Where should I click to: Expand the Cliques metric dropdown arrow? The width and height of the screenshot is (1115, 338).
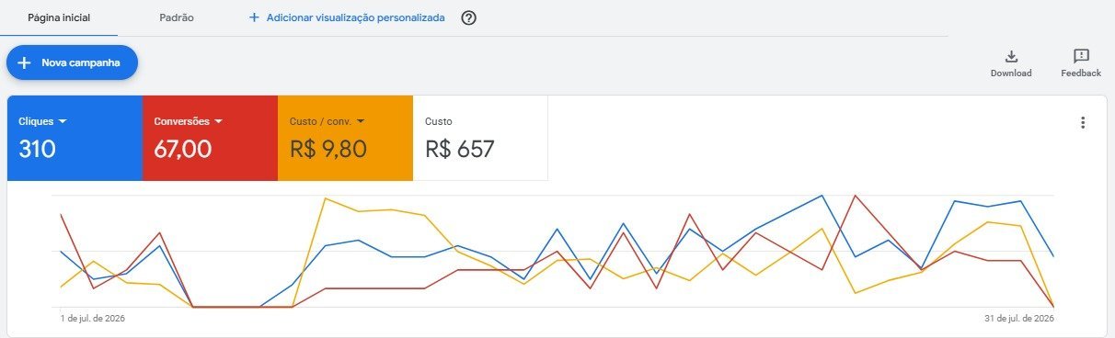pos(63,121)
